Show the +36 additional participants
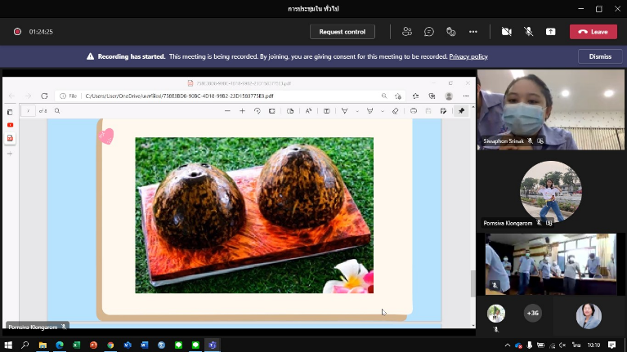The height and width of the screenshot is (352, 627). point(533,314)
